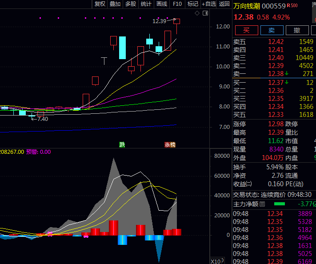Click the window restore icon above price axis

point(205,13)
